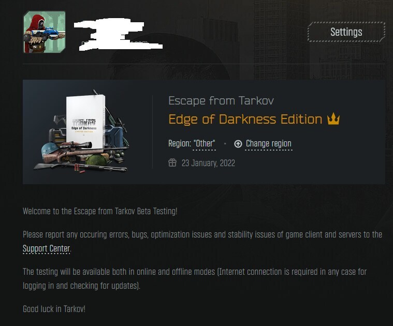Screen dimensions: 393x326
Task: Click the circular arrow icon before Change region
Action: [x=238, y=144]
